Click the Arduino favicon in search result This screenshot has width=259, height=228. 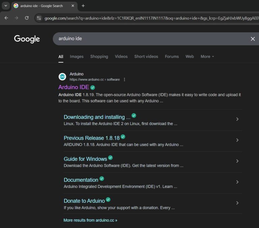pos(62,77)
